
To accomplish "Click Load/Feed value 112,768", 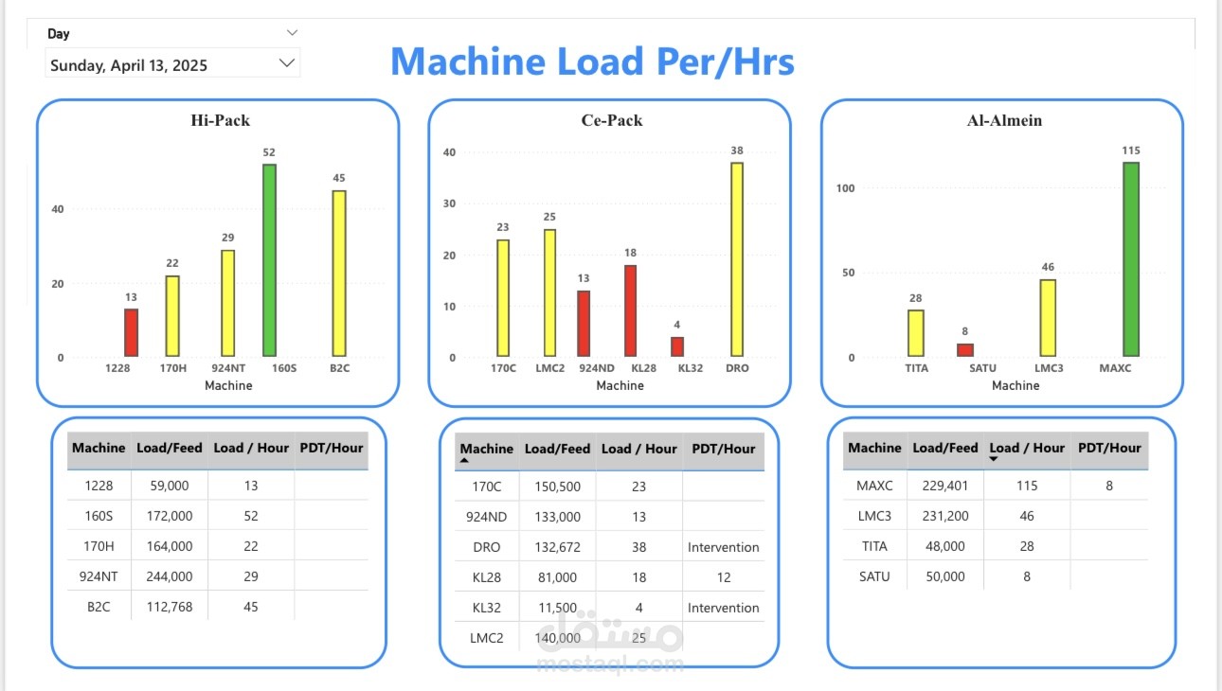I will [x=170, y=607].
